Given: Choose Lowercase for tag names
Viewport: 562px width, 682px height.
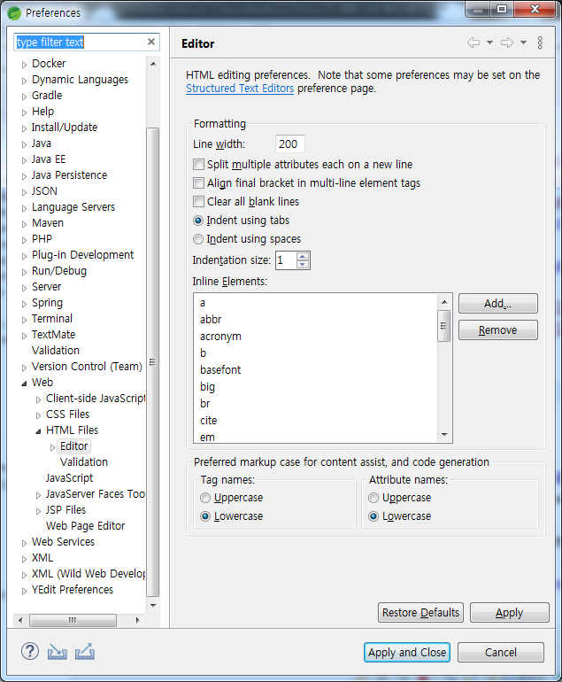Looking at the screenshot, I should tap(205, 516).
